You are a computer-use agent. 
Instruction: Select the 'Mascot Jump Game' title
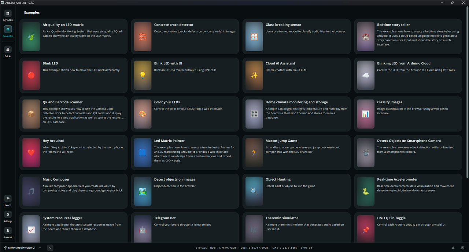point(281,141)
